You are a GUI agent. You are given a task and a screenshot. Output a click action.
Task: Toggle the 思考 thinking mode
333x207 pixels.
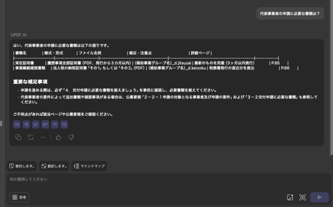pyautogui.click(x=19, y=197)
